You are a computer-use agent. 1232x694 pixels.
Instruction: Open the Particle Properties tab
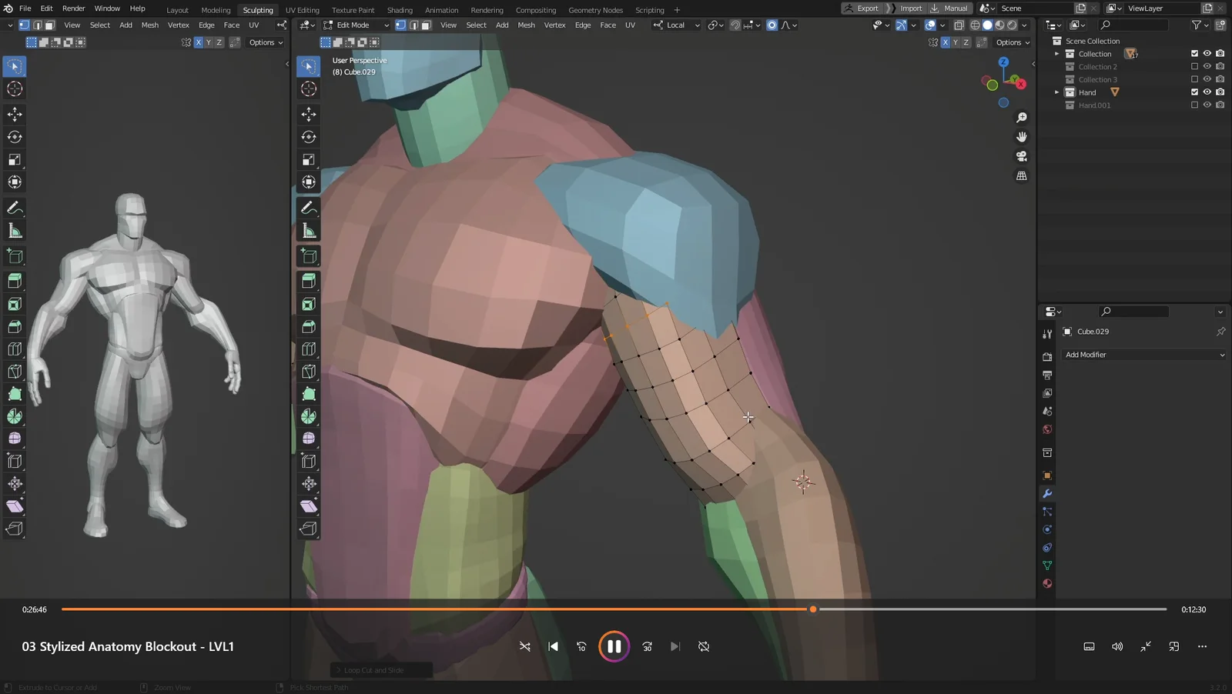[1047, 511]
